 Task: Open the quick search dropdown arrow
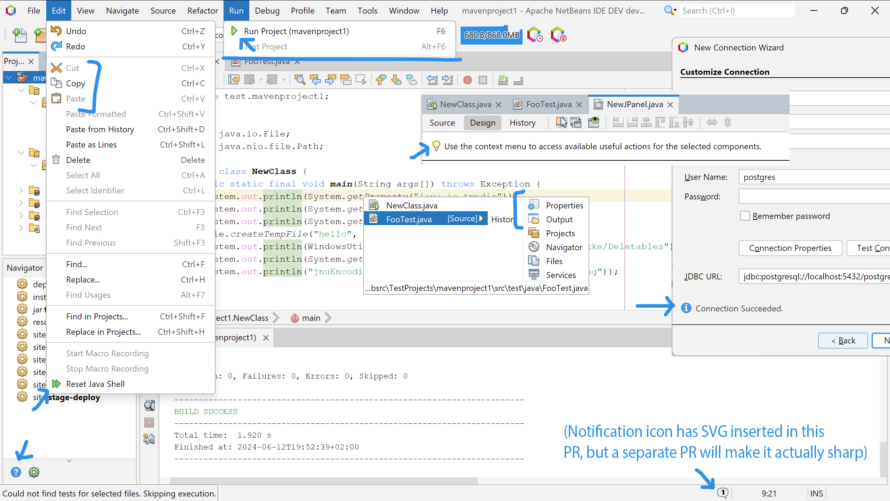[x=675, y=10]
